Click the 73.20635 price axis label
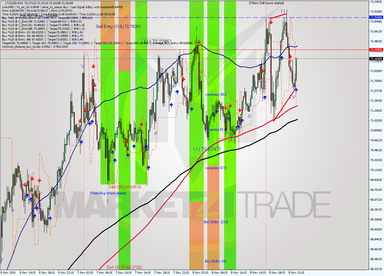The image size is (384, 276). click(376, 1)
